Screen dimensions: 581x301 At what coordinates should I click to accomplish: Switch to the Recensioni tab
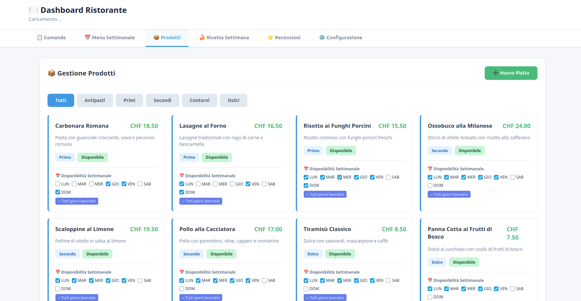284,37
